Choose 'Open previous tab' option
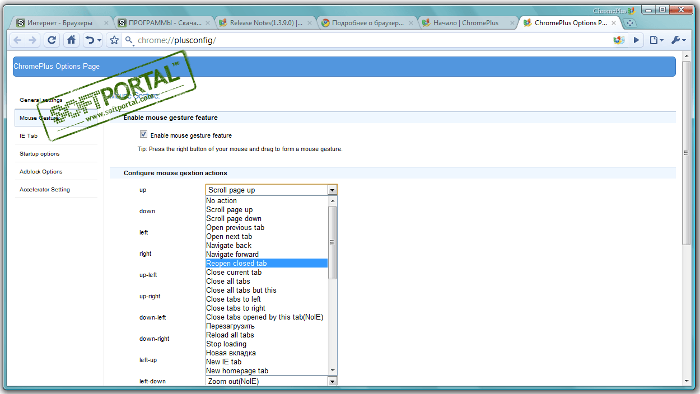This screenshot has width=700, height=394. (267, 227)
